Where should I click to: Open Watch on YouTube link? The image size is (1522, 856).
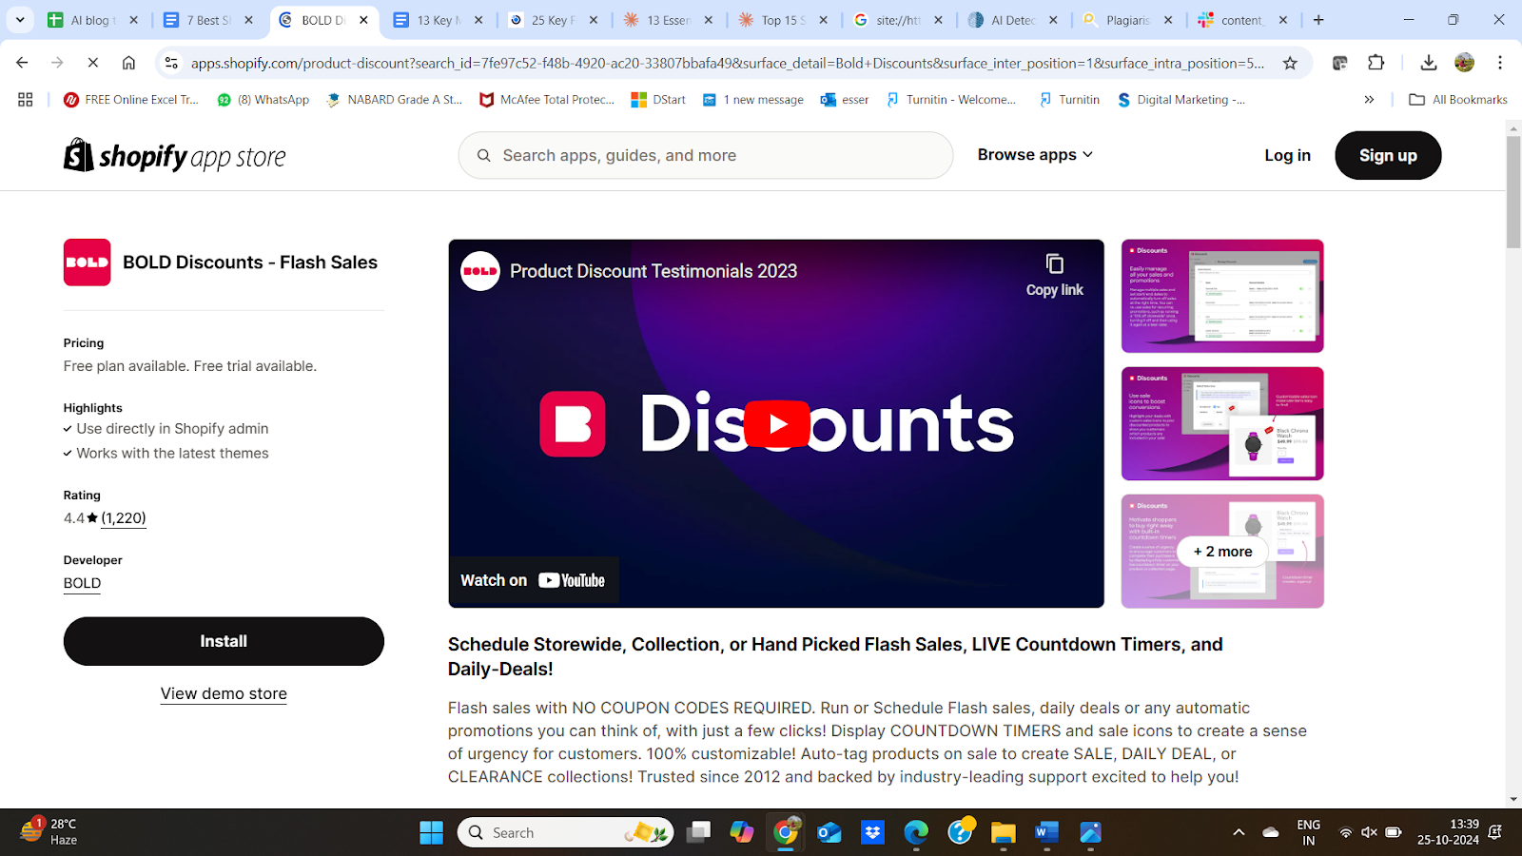[533, 580]
